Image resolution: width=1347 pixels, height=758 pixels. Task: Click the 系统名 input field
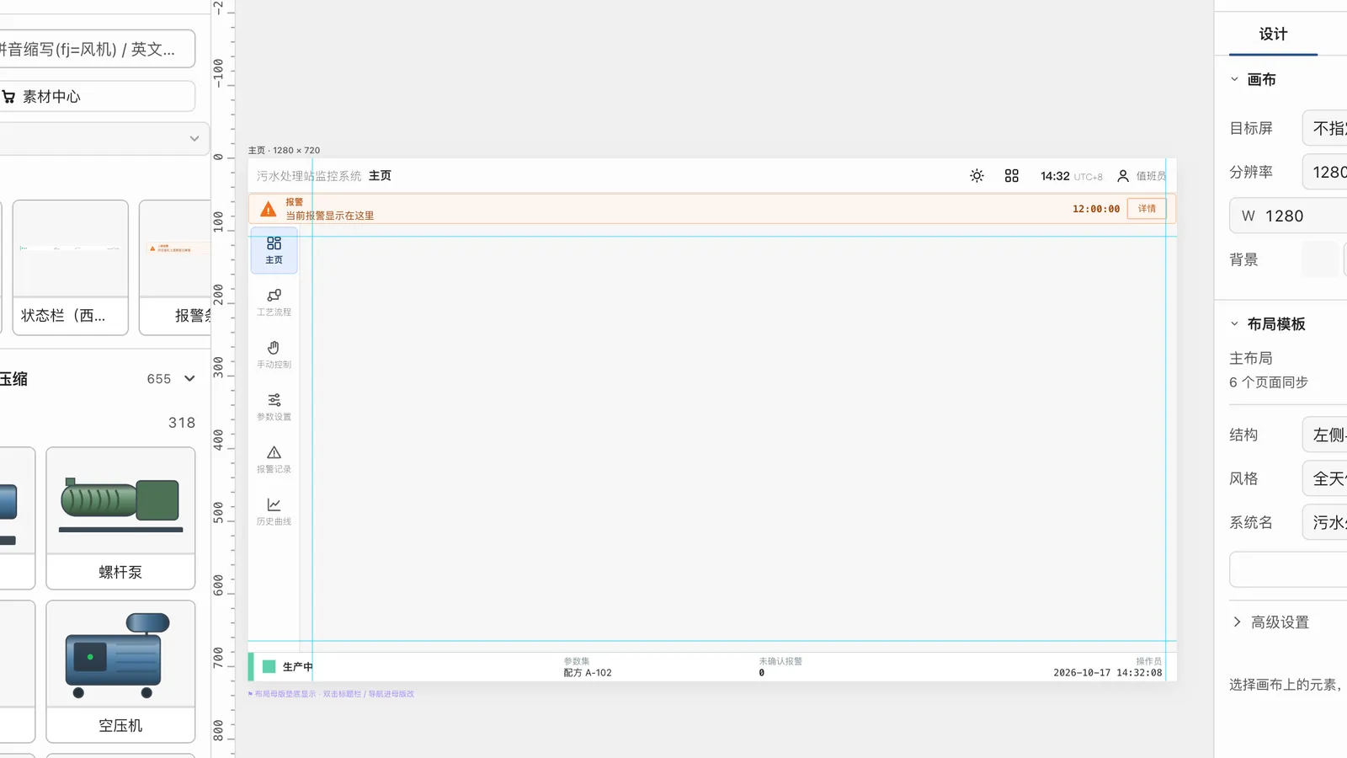point(1325,522)
